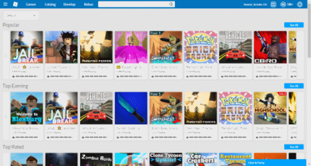311x166 pixels.
Task: Click the Roblox logo icon
Action: tap(15, 4)
